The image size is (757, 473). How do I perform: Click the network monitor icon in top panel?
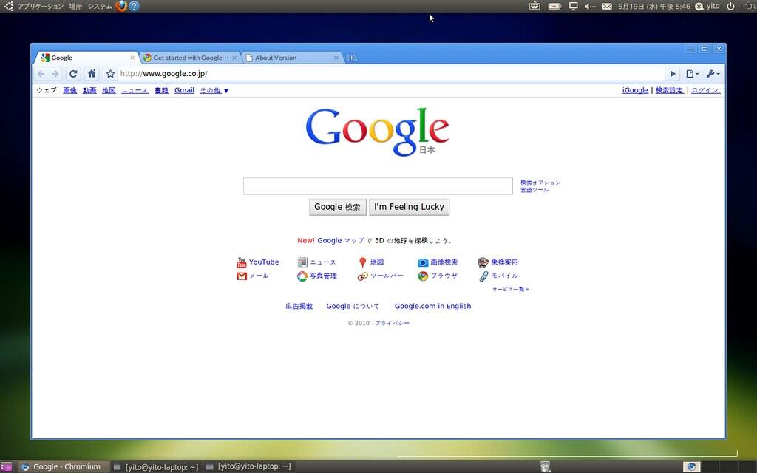tap(573, 6)
